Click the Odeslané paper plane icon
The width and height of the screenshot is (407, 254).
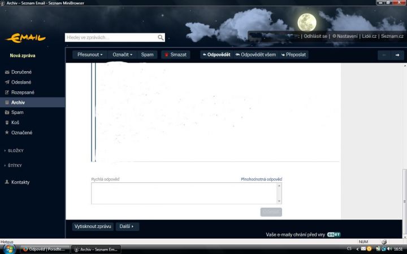pyautogui.click(x=7, y=82)
